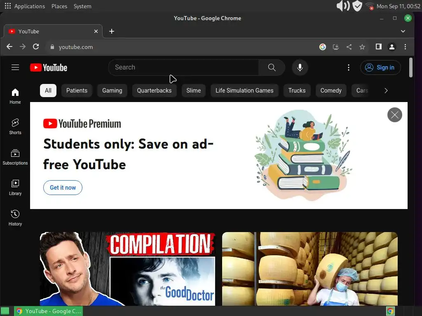Image resolution: width=422 pixels, height=316 pixels.
Task: View site info lock icon
Action: 52,47
